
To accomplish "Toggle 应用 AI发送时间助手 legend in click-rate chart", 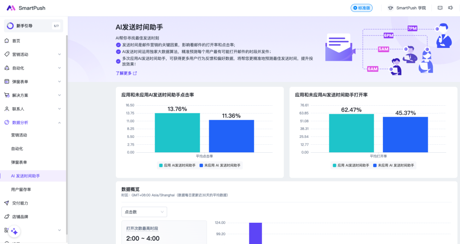I will click(x=177, y=165).
